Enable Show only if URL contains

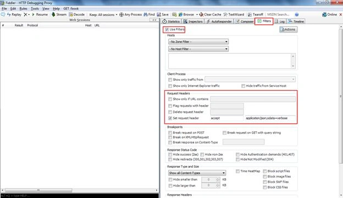[170, 99]
